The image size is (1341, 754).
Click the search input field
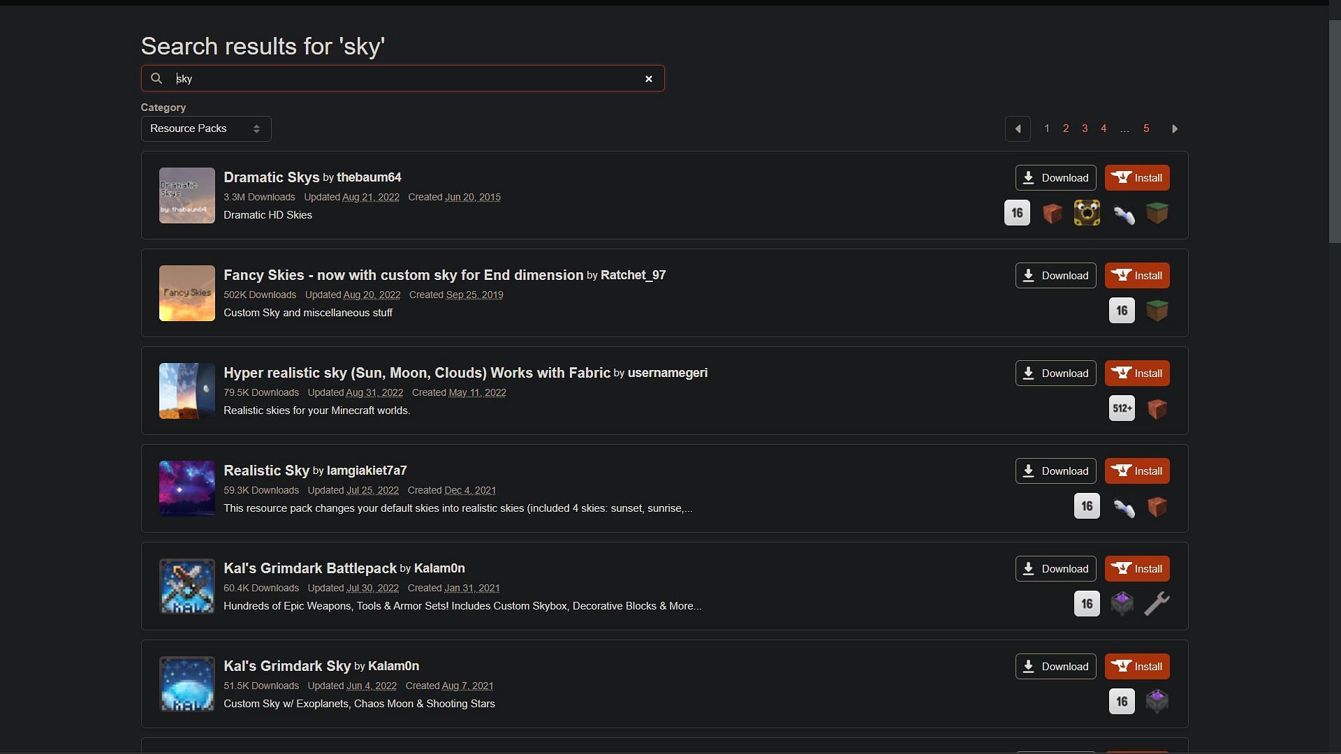(x=402, y=78)
